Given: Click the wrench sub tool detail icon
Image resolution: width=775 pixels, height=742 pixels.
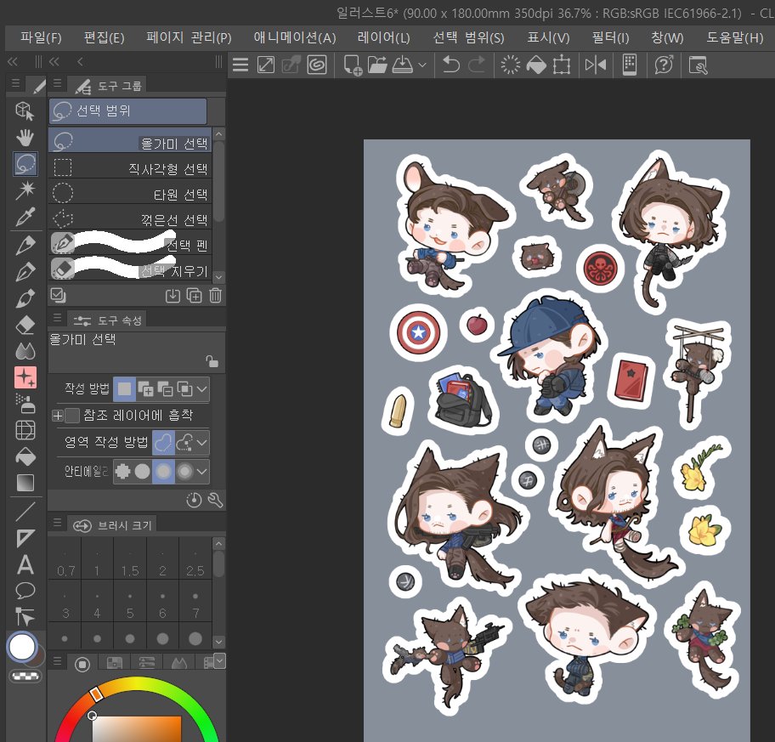Looking at the screenshot, I should coord(216,501).
